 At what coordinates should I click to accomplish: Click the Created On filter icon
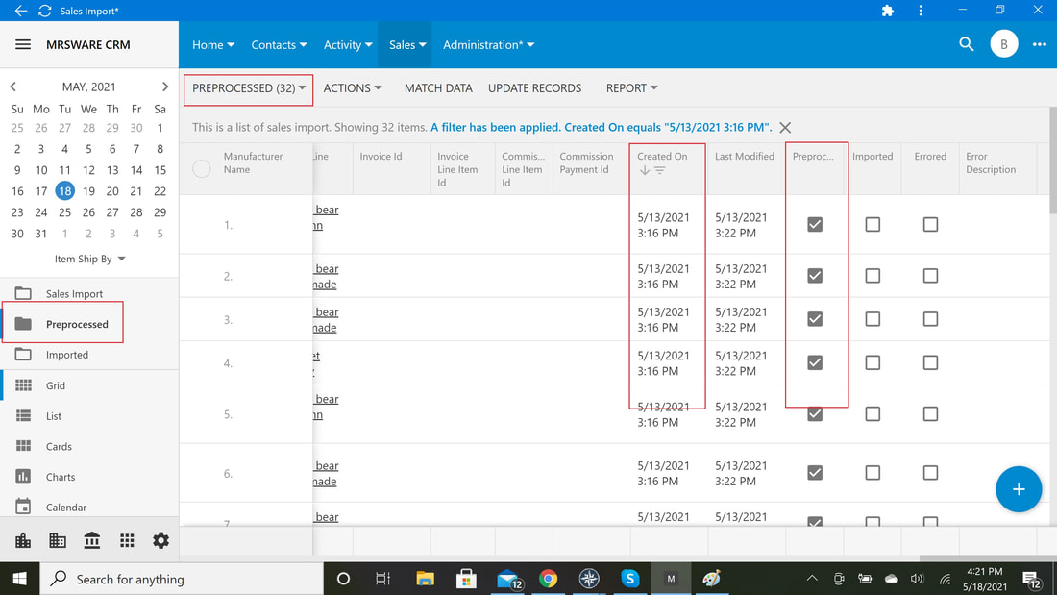660,171
